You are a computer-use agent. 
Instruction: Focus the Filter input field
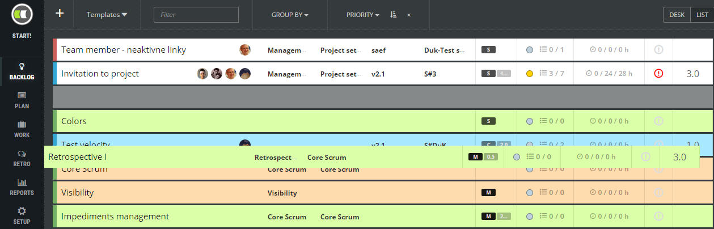click(x=196, y=15)
